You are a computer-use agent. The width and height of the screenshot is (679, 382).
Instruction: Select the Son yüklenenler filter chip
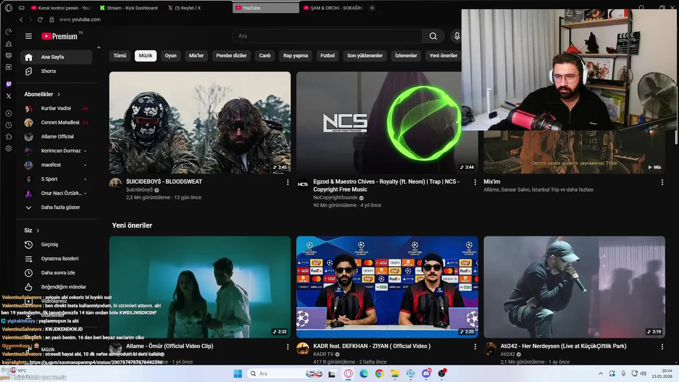click(x=365, y=56)
